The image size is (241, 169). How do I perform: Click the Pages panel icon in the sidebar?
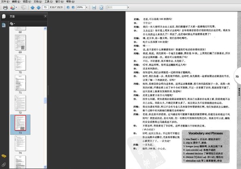click(4, 16)
